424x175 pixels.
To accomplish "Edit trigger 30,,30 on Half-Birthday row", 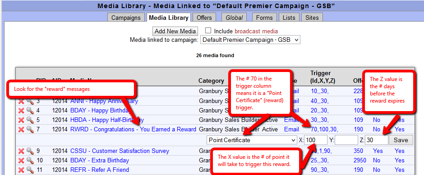I will (x=320, y=120).
